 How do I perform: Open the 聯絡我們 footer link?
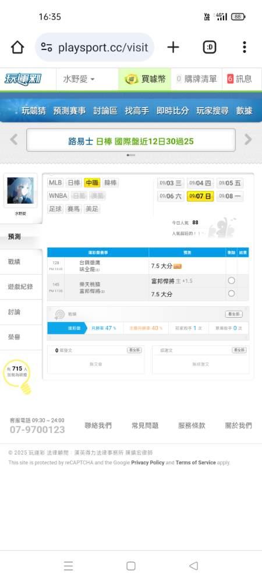(x=98, y=425)
